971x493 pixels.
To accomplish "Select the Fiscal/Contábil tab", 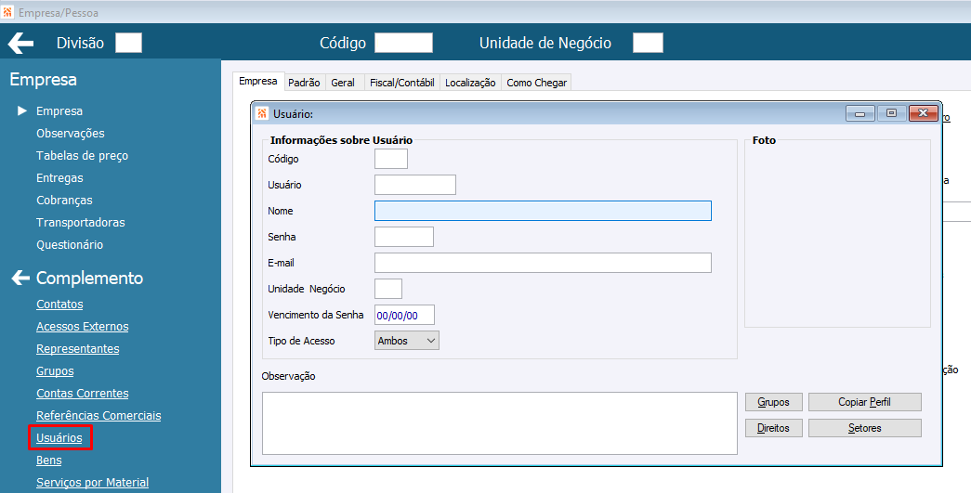I will pyautogui.click(x=402, y=83).
